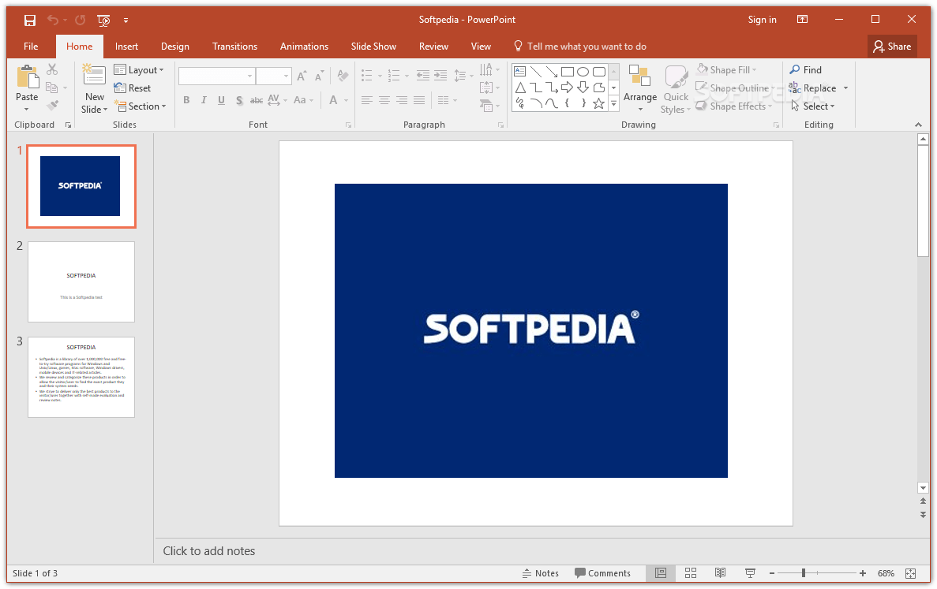This screenshot has width=937, height=589.
Task: Toggle the Notes pane
Action: pyautogui.click(x=541, y=573)
